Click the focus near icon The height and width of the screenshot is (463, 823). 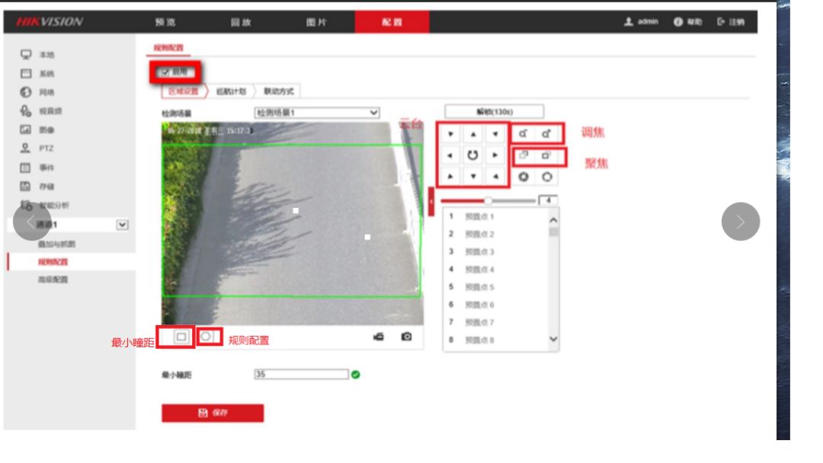click(x=524, y=155)
